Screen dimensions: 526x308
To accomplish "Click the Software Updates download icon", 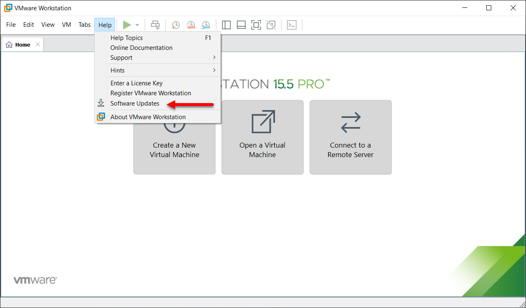I will pos(101,103).
